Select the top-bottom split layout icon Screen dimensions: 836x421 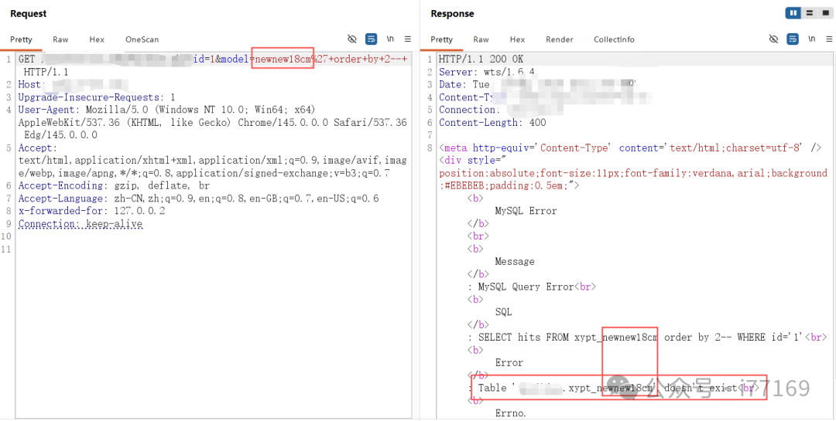(x=810, y=13)
